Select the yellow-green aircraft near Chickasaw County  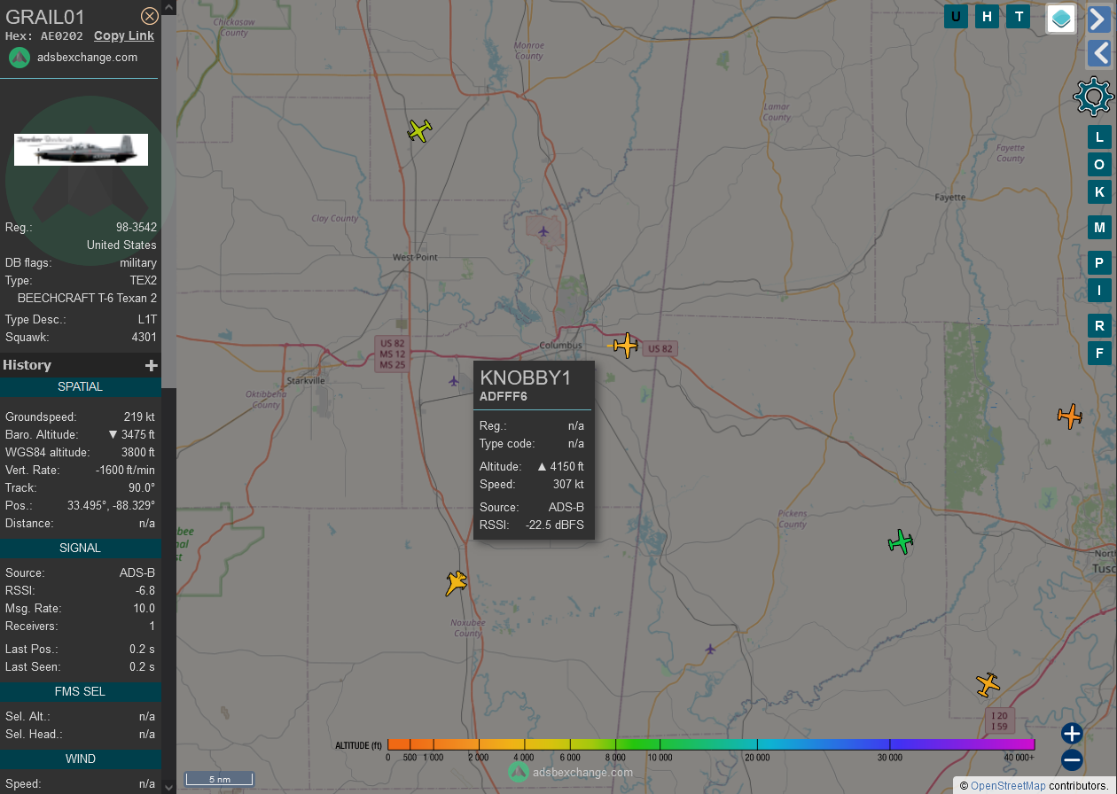click(x=419, y=130)
